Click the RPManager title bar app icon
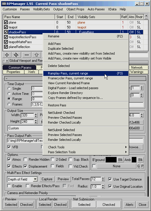The image size is (151, 211). 4,4
